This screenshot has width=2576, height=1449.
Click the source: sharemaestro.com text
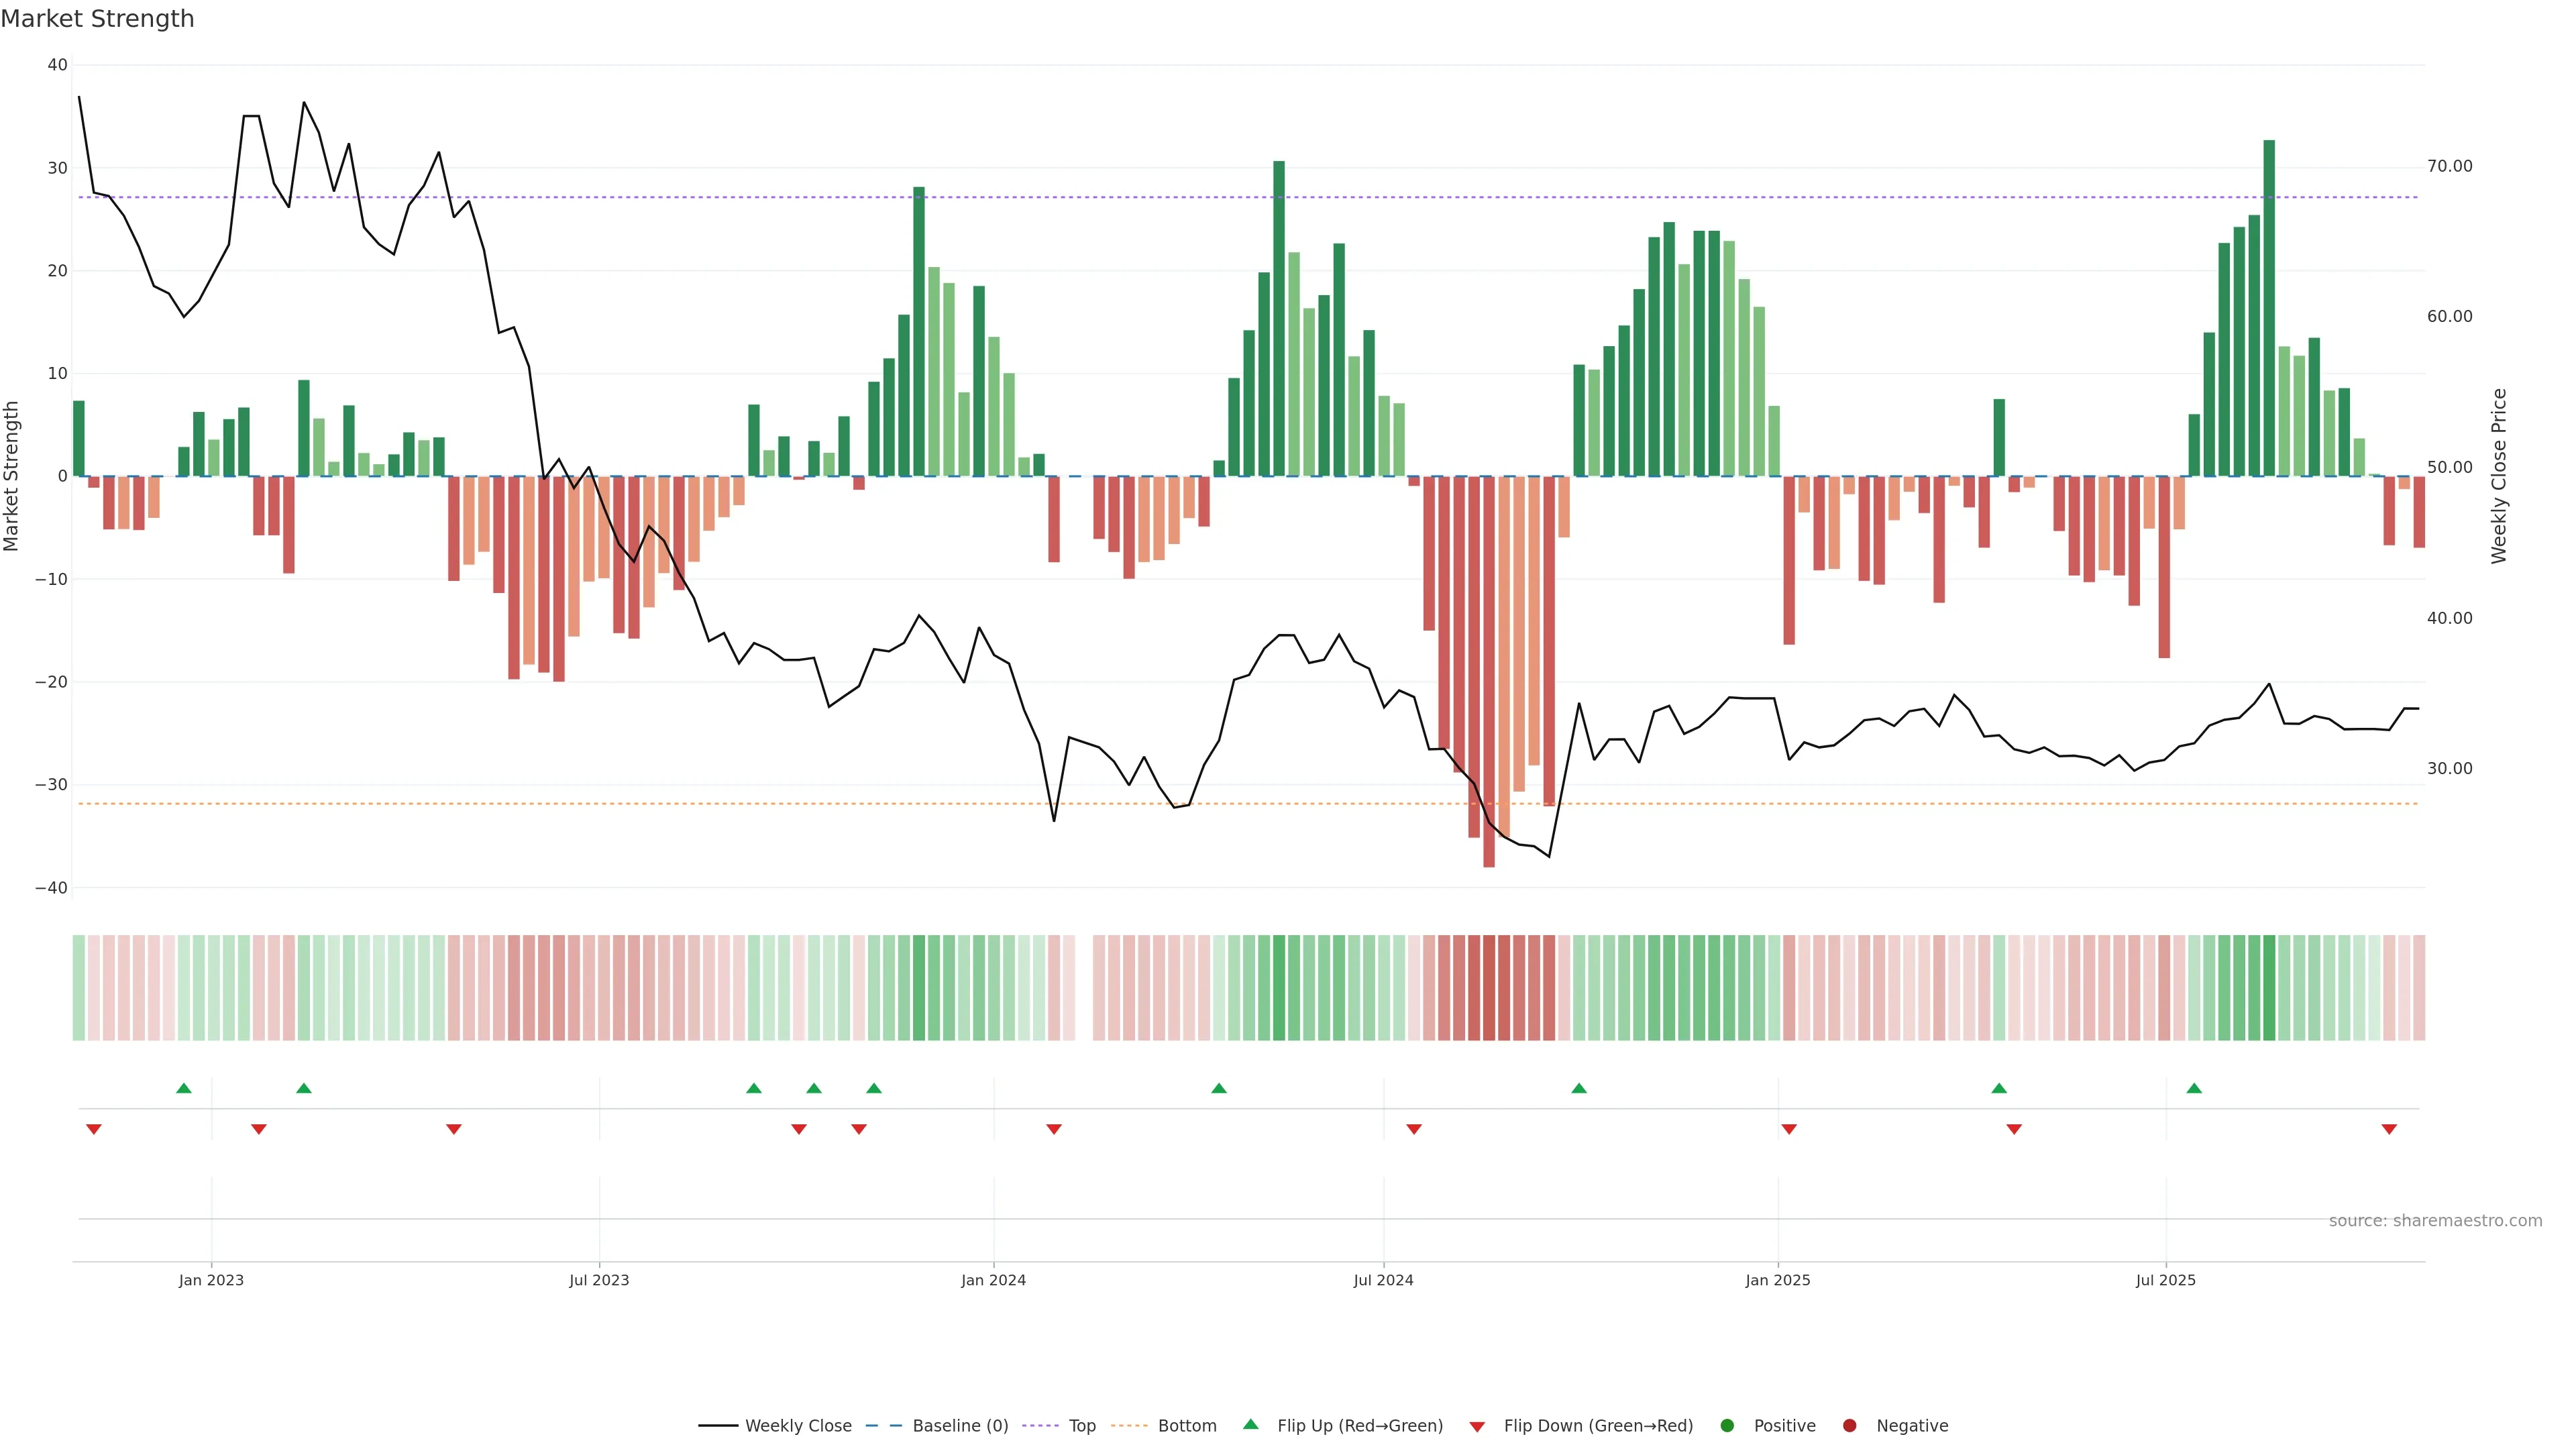pyautogui.click(x=2435, y=1220)
